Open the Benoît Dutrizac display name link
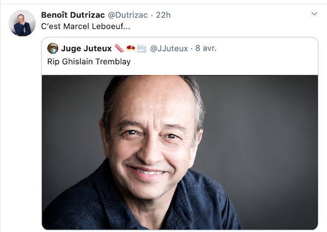Viewport: 327px width, 232px height. [x=73, y=15]
